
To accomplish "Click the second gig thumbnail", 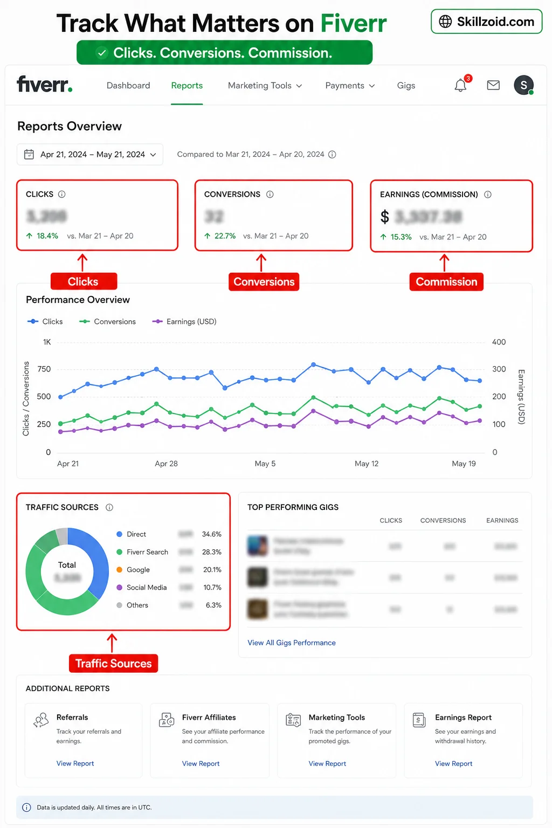I will (258, 577).
